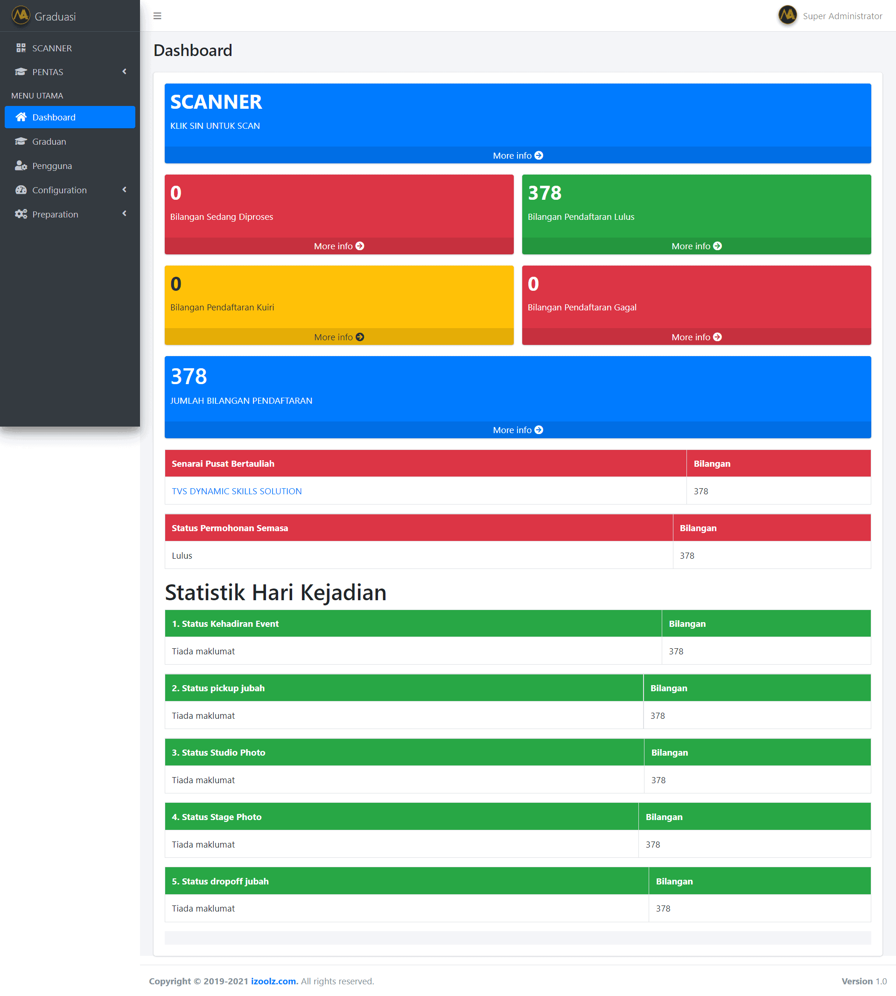The width and height of the screenshot is (896, 996).
Task: Click arrow icon on Jumlah Bilangan Pendaftaran card
Action: [x=539, y=430]
